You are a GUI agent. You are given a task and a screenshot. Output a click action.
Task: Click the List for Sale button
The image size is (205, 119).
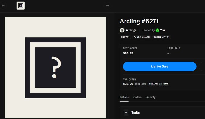point(160,66)
